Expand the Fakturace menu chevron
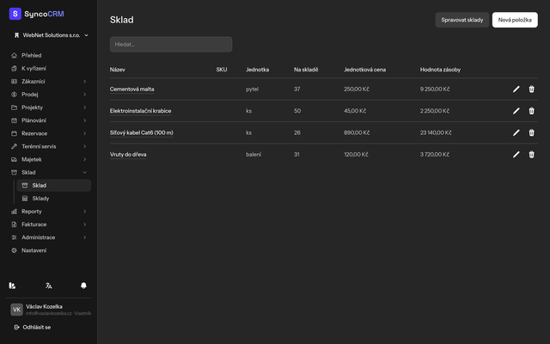Image resolution: width=550 pixels, height=344 pixels. [x=84, y=224]
